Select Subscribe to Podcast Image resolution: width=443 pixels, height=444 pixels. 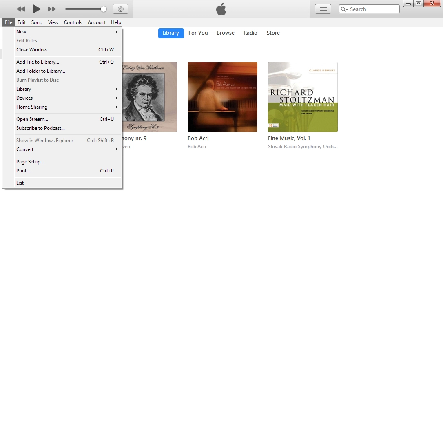[40, 128]
